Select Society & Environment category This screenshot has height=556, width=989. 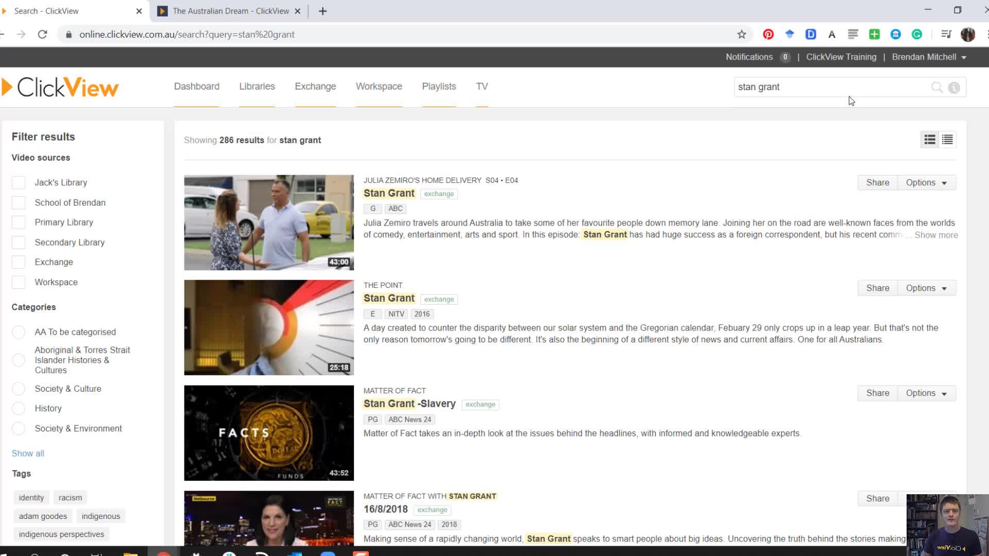coord(19,428)
